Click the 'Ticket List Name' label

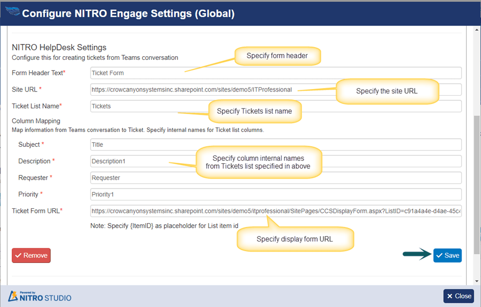(37, 106)
